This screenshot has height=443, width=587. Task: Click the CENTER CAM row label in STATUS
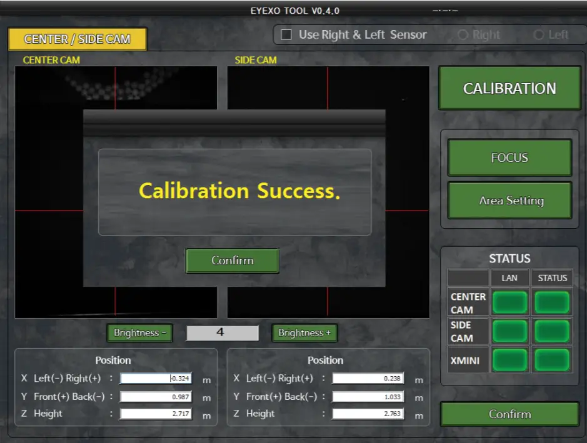[468, 303]
